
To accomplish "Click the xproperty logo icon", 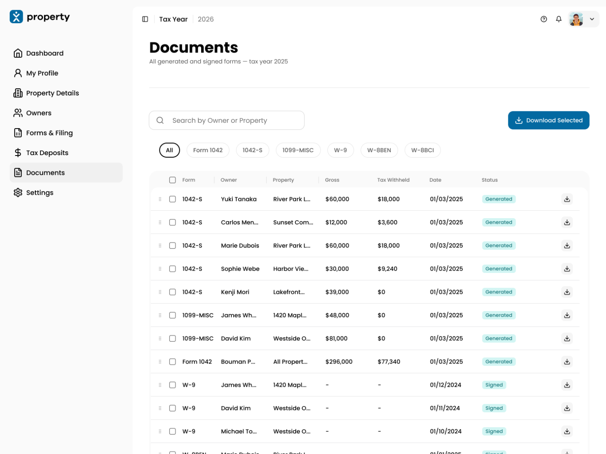I will coord(16,17).
